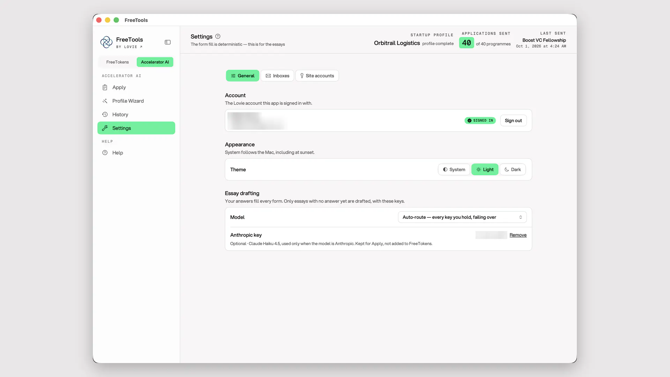Screen dimensions: 670x377
Task: Click the 'Oct 1, 2026 at 4:24 AM' timestamp
Action: tap(541, 46)
